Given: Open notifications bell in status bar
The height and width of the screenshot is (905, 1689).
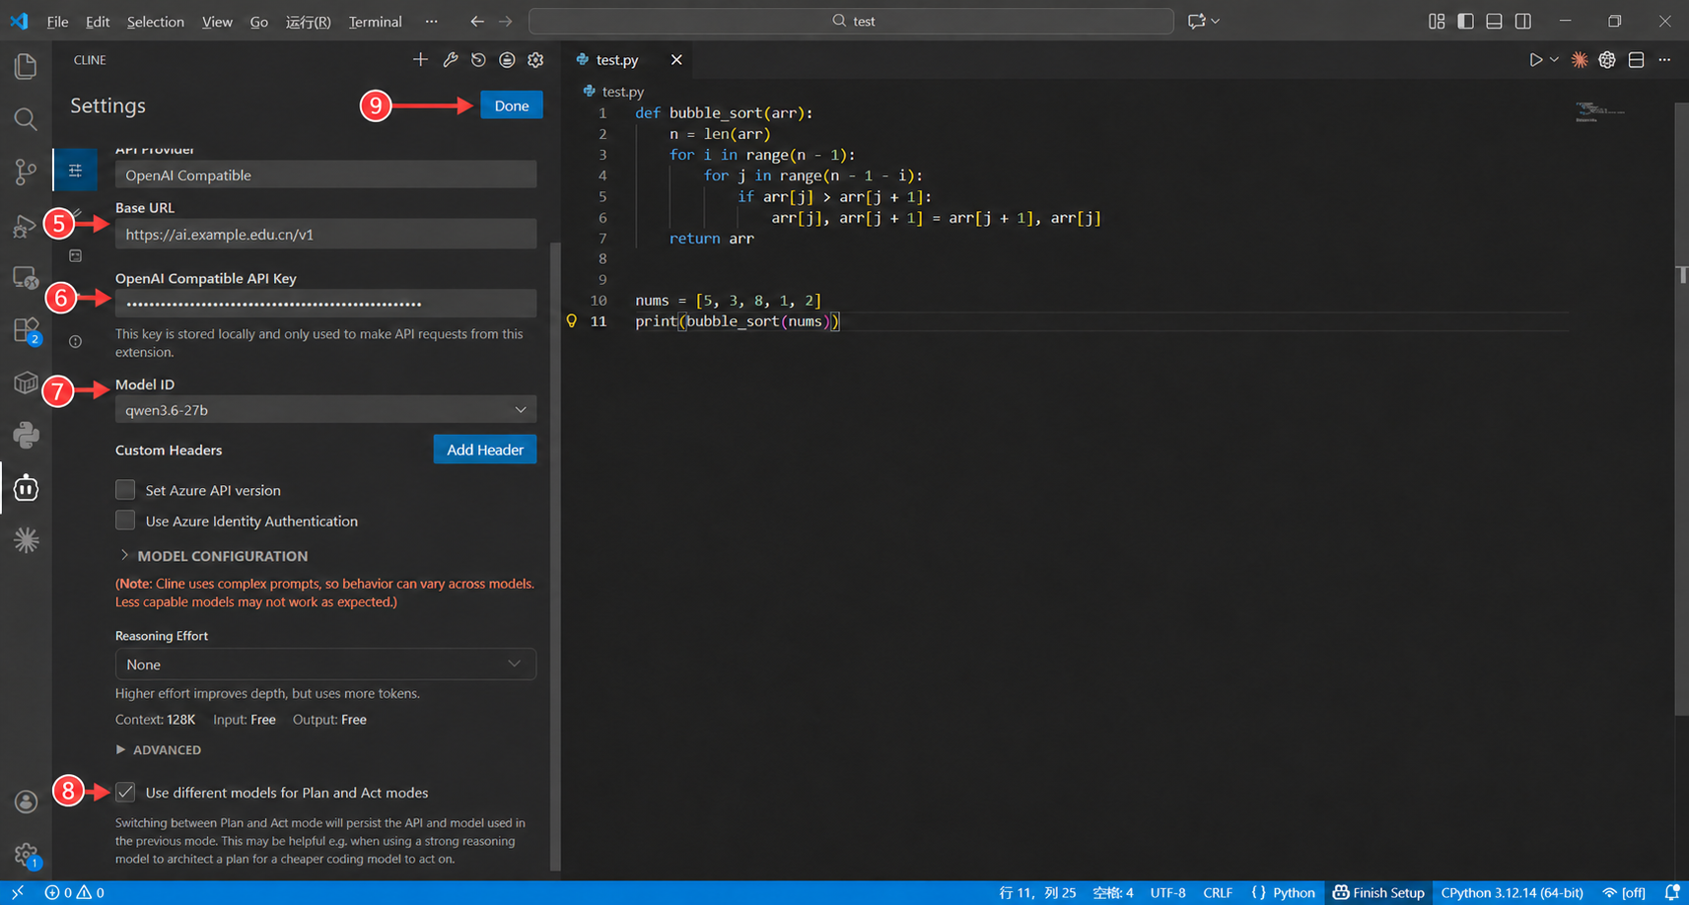Looking at the screenshot, I should pos(1672,892).
